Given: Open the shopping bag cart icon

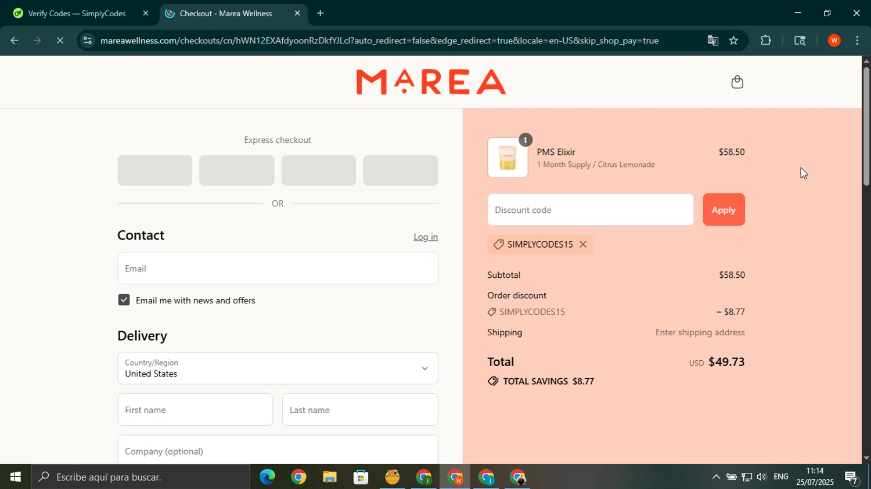Looking at the screenshot, I should pyautogui.click(x=737, y=82).
